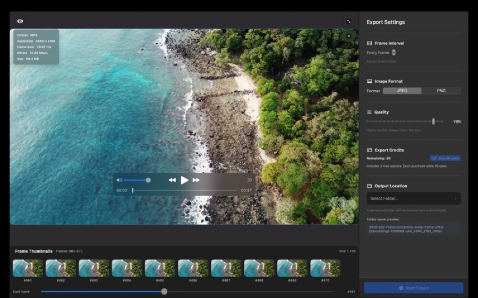Click the Frame Rate 29.97 fps info
478x298 pixels.
[34, 47]
